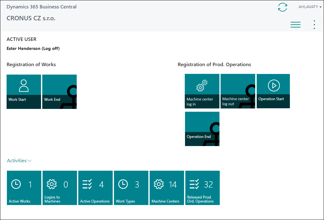Open the Machine Centers gear tile

pyautogui.click(x=167, y=188)
